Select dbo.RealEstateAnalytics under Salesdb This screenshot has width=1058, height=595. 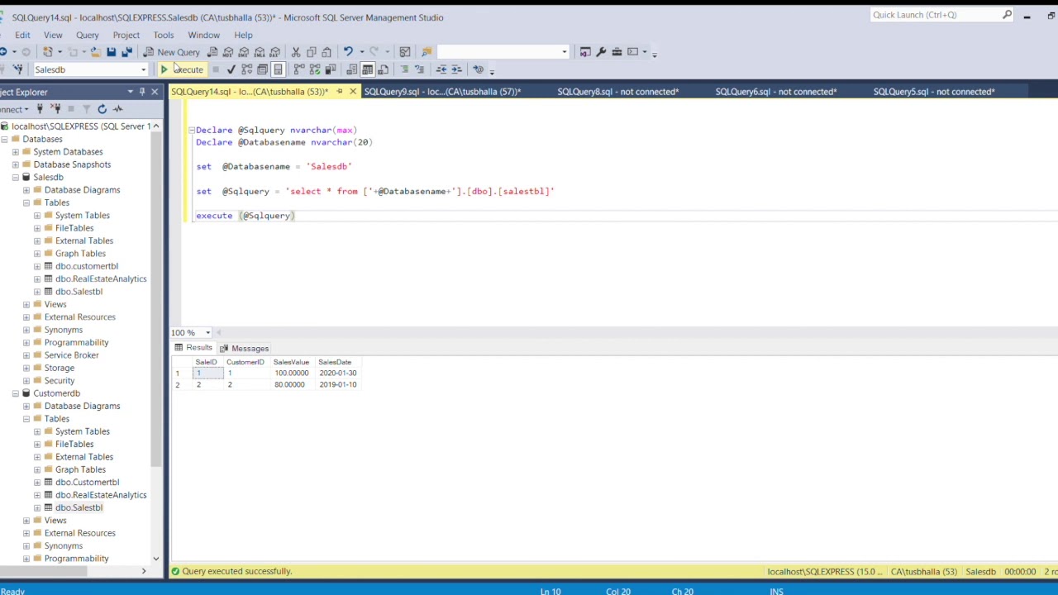[x=100, y=278]
